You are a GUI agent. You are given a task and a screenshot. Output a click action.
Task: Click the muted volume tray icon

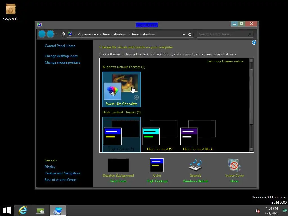(258, 211)
